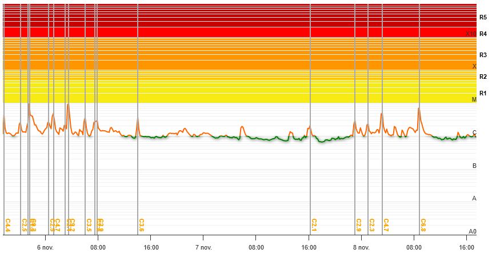
Task: Select the C2.9 flare marker label
Action: point(358,225)
